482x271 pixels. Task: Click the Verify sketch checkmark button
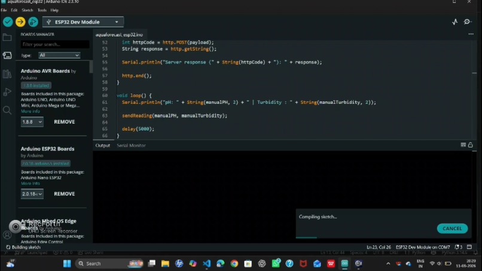(x=8, y=22)
